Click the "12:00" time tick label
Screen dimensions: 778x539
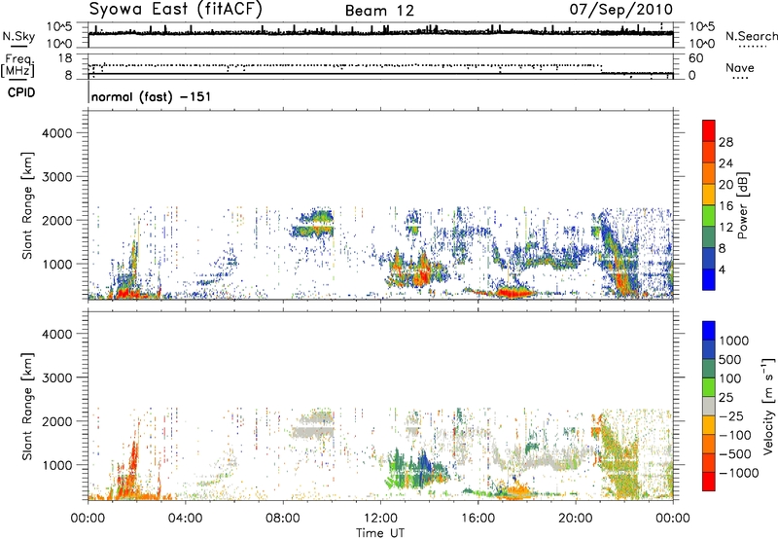[x=380, y=519]
